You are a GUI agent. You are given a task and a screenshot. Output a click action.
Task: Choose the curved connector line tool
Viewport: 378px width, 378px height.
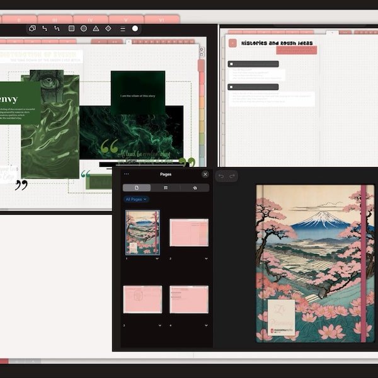pyautogui.click(x=57, y=28)
